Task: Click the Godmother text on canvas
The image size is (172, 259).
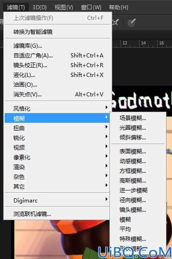Action: tap(142, 101)
